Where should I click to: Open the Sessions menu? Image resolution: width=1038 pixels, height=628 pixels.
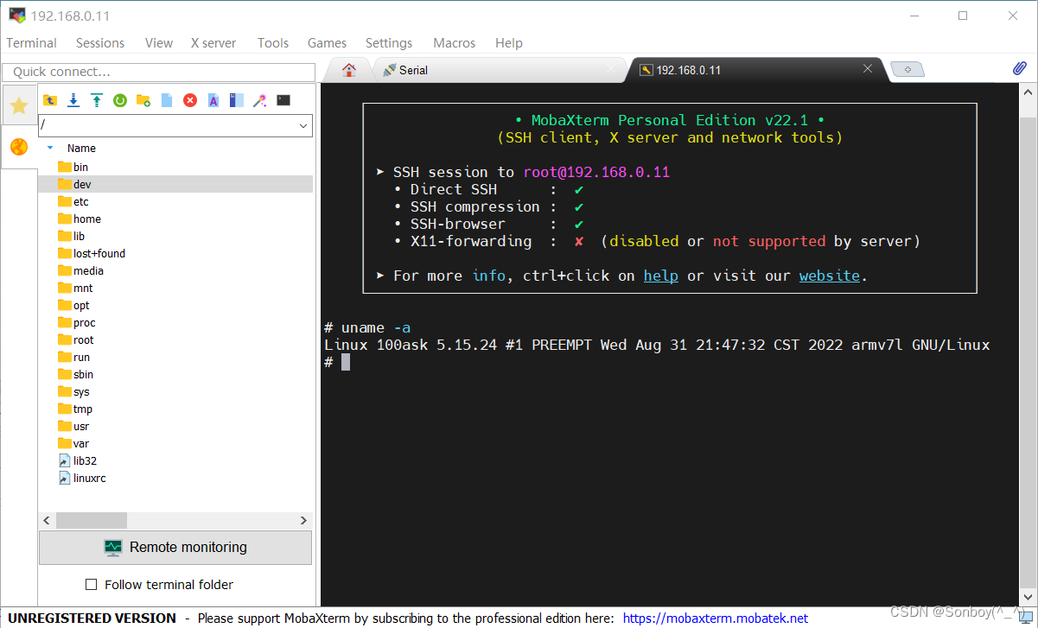(x=100, y=43)
